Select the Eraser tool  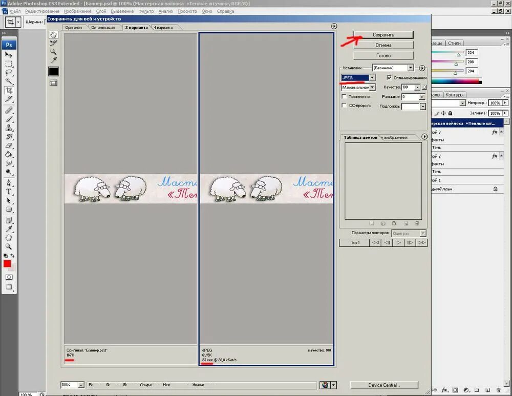tap(9, 145)
